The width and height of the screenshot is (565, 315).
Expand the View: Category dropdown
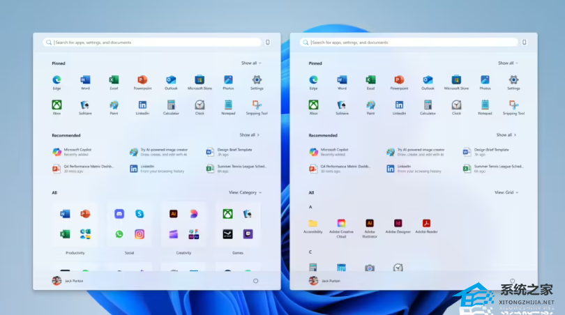(x=246, y=192)
